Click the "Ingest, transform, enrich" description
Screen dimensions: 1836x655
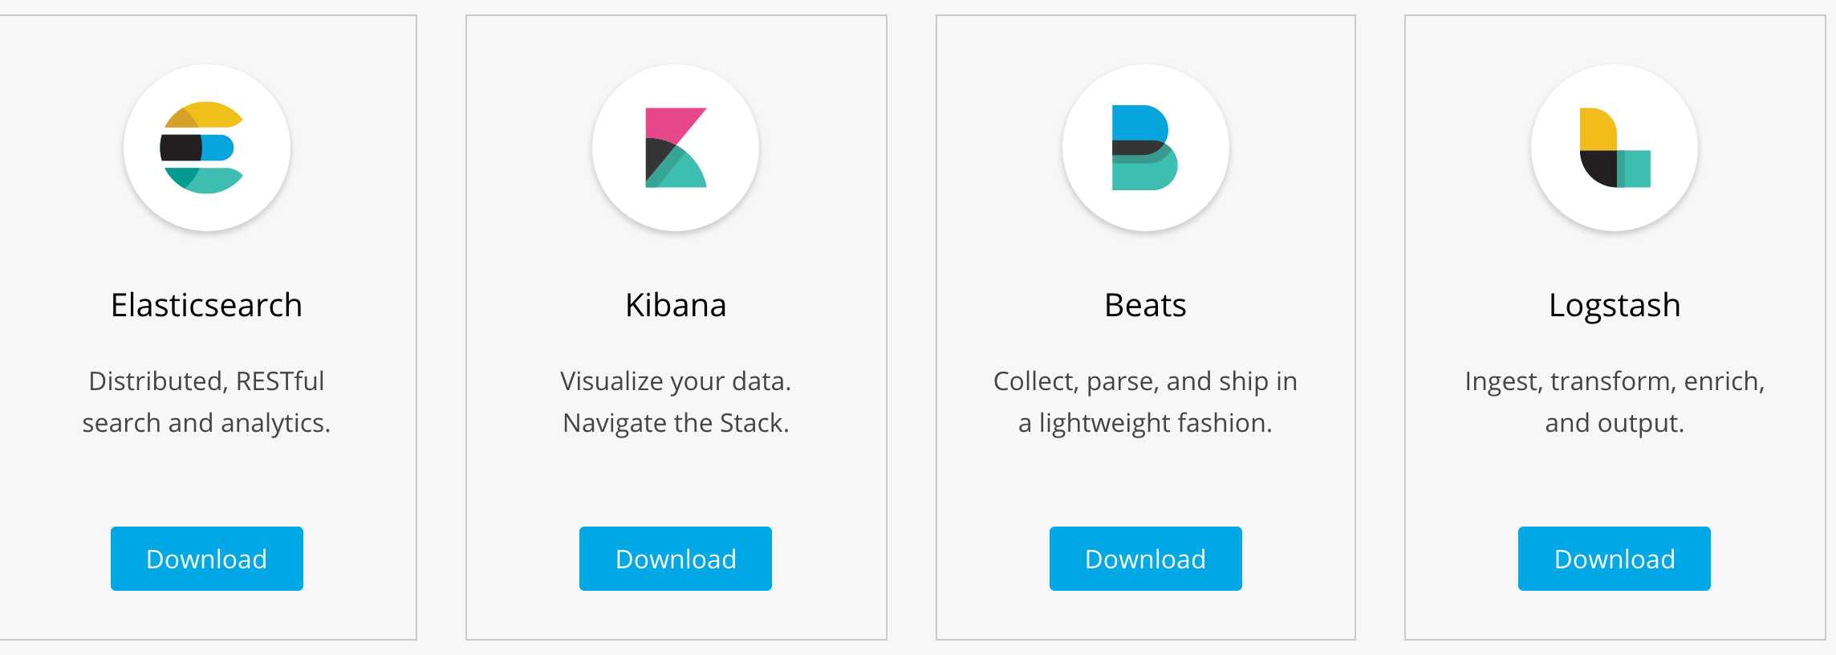tap(1615, 401)
